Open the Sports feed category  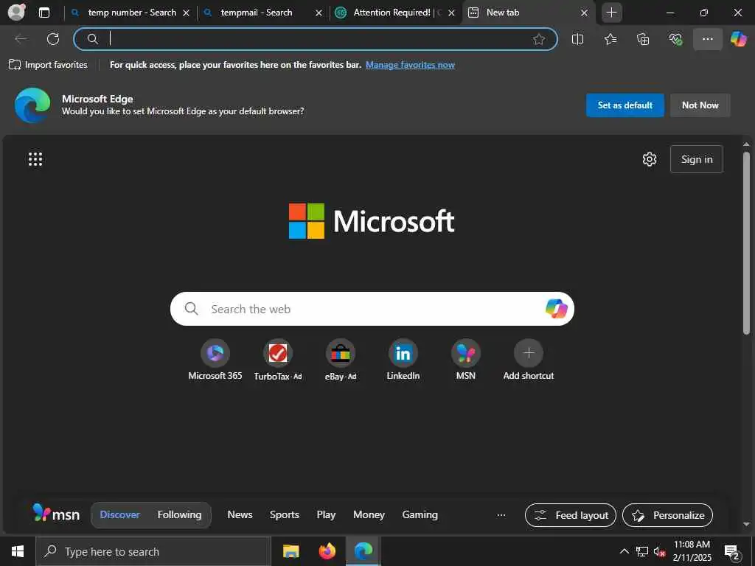tap(284, 514)
